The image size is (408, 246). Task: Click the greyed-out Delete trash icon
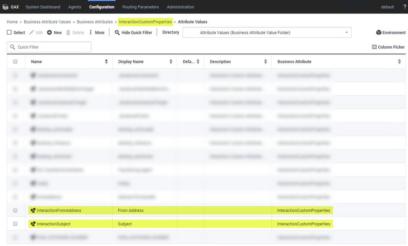[68, 33]
